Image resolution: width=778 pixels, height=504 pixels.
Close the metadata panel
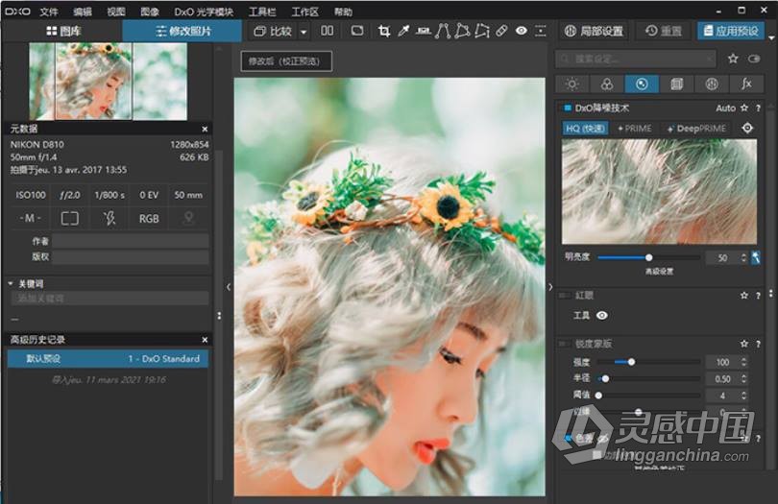205,129
